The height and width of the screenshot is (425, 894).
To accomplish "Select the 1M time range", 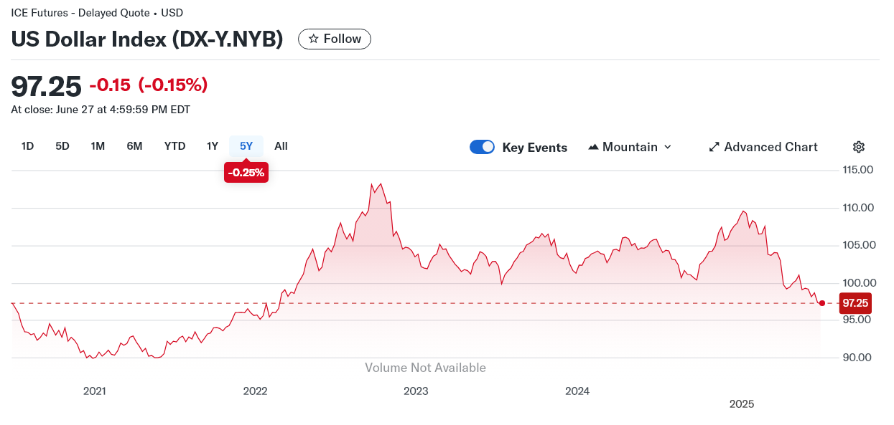I will pos(98,146).
